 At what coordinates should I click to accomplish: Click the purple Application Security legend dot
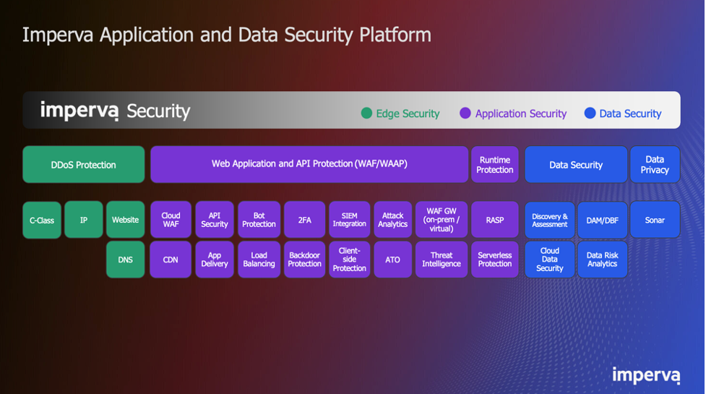(x=465, y=113)
